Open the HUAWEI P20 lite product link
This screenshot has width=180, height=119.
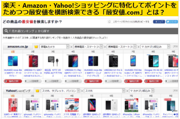(x=133, y=73)
